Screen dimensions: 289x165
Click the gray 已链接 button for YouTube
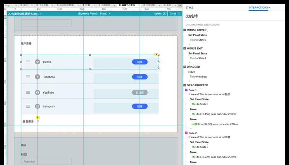[x=140, y=92]
